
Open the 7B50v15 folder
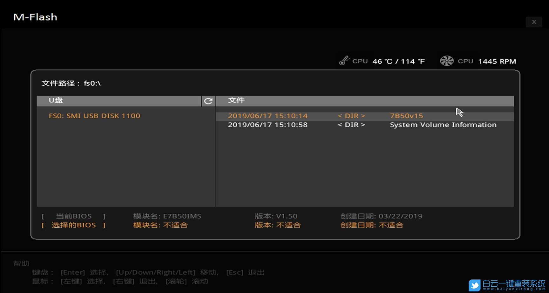tap(406, 116)
